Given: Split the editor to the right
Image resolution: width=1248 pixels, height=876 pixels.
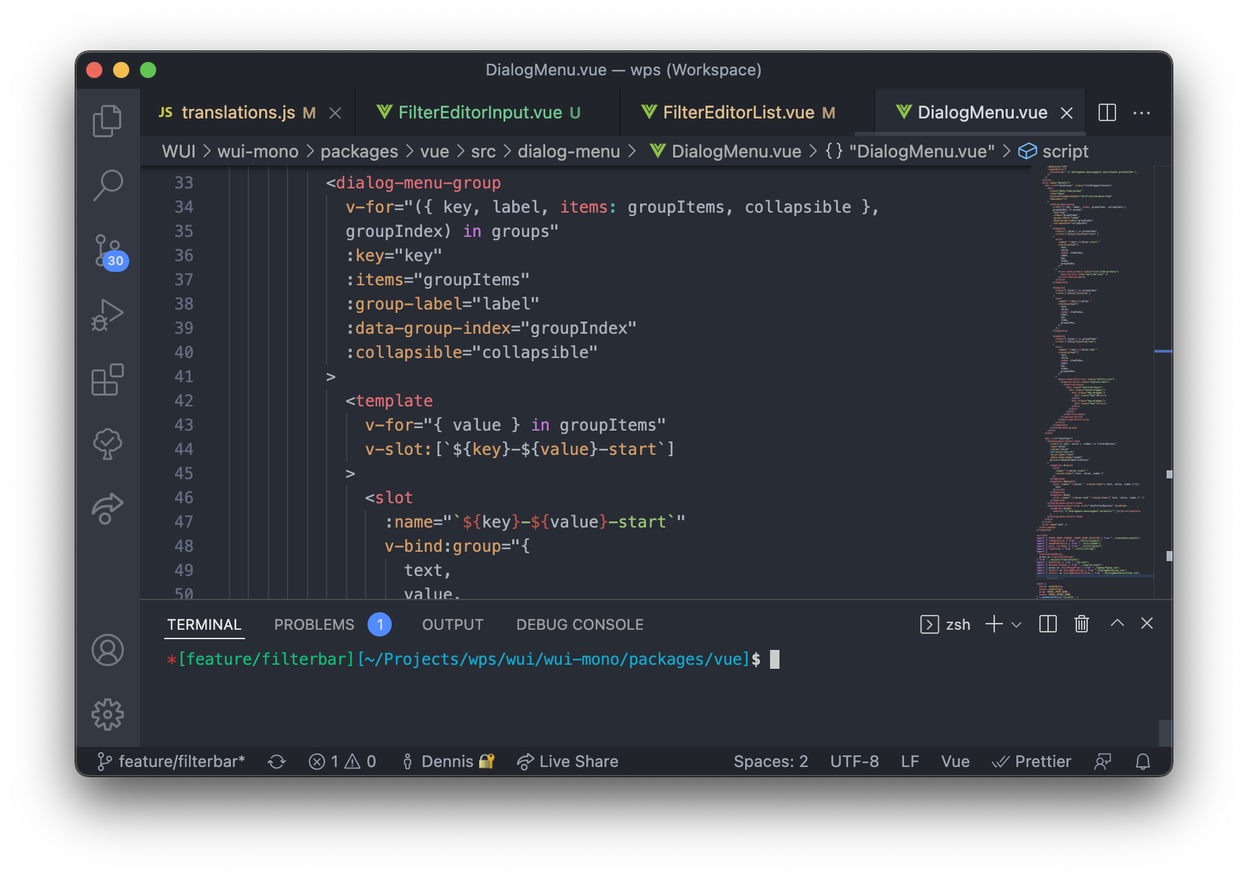Looking at the screenshot, I should pos(1107,112).
